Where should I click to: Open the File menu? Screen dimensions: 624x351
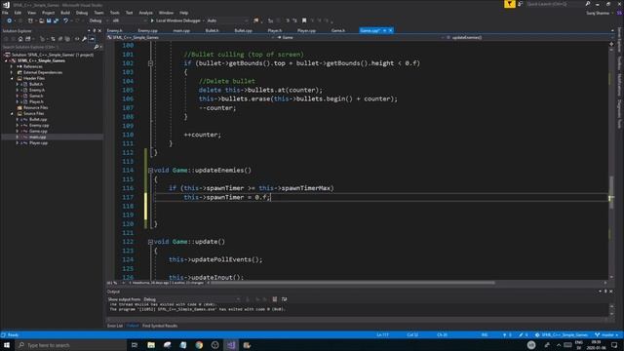click(x=5, y=13)
